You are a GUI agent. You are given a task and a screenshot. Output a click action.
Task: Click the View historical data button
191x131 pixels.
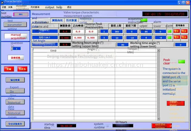15,102
